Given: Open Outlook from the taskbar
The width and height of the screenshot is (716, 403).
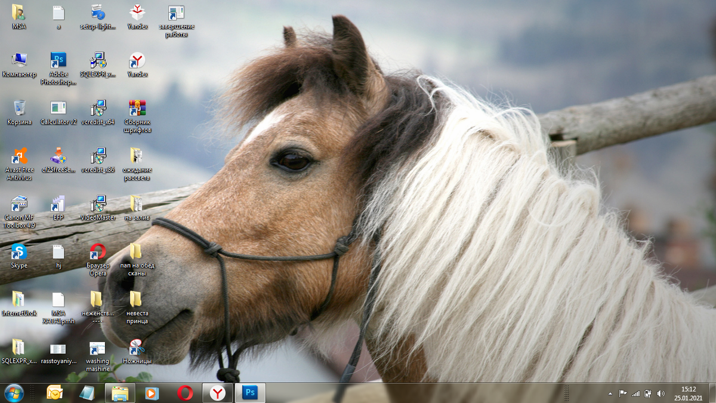Looking at the screenshot, I should tap(55, 393).
